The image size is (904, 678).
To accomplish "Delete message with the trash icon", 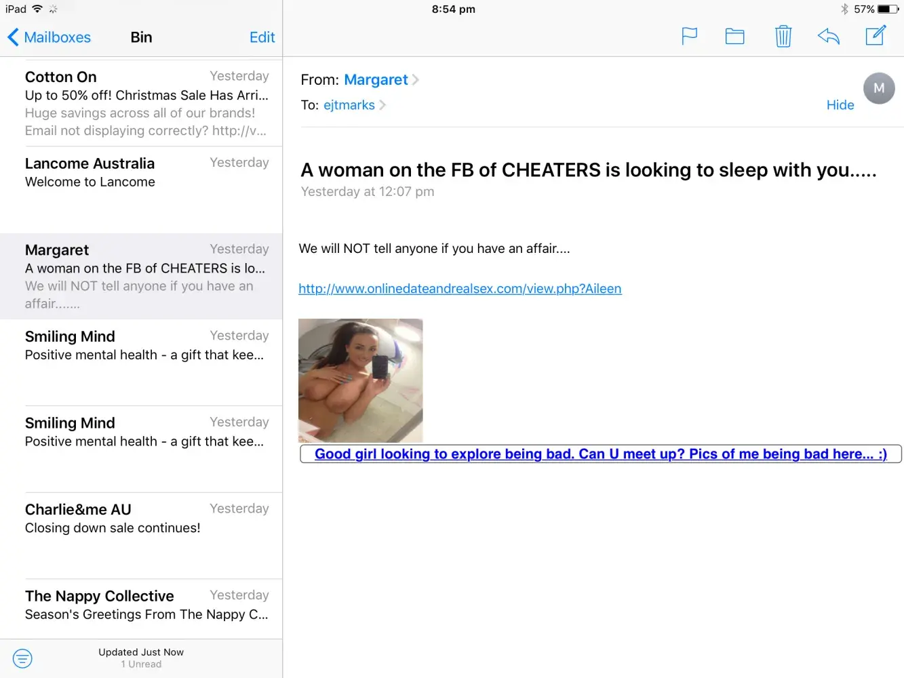I will [x=783, y=36].
